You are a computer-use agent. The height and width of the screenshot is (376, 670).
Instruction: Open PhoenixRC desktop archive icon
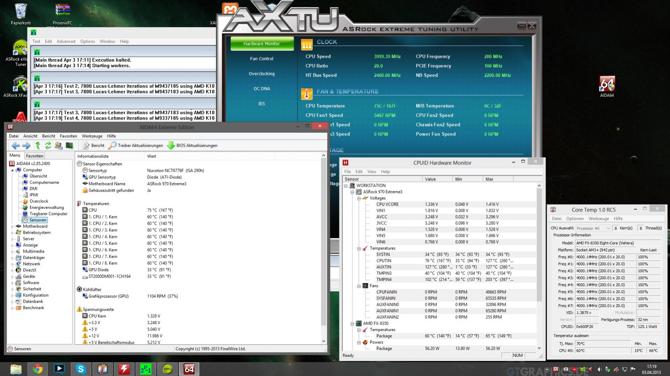pyautogui.click(x=62, y=14)
